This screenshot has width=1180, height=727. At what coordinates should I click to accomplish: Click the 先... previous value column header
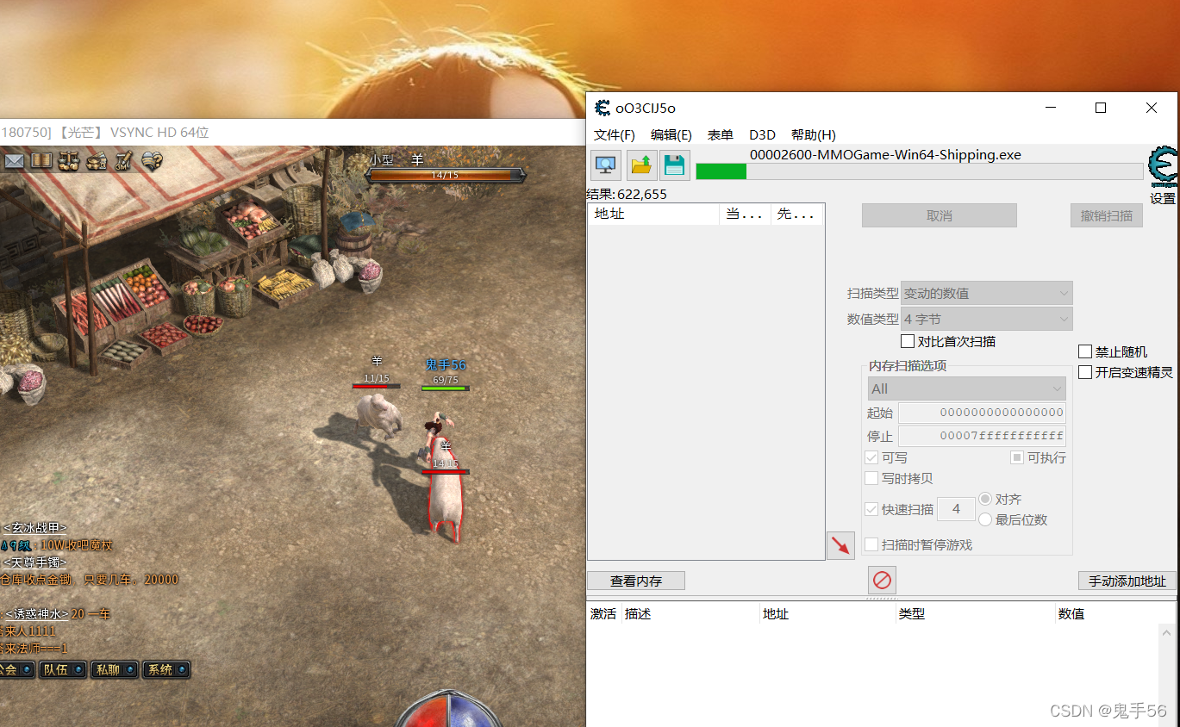point(796,214)
